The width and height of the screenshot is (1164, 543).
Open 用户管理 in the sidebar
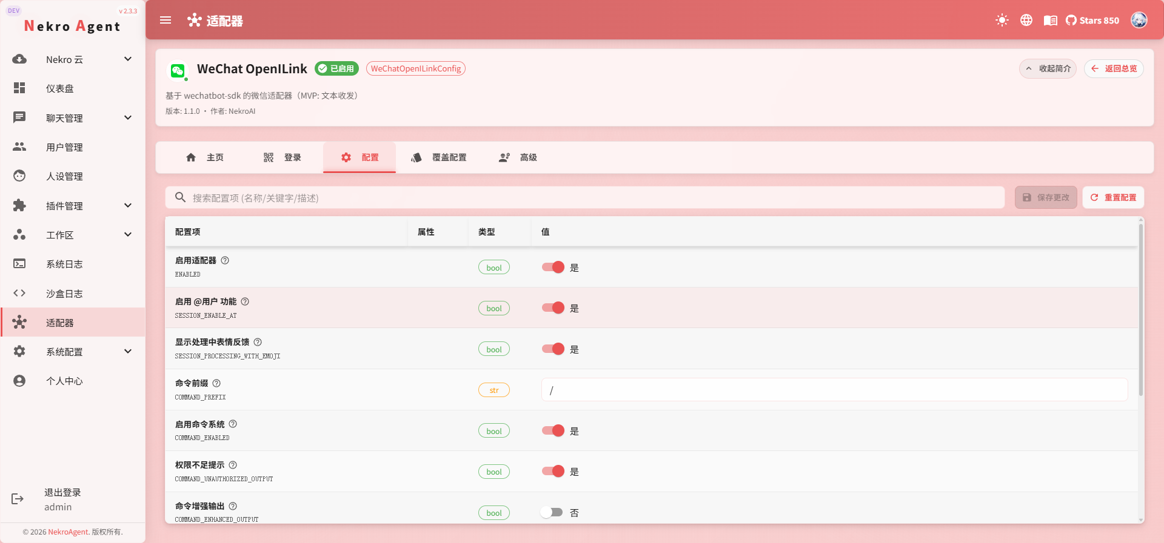point(73,147)
